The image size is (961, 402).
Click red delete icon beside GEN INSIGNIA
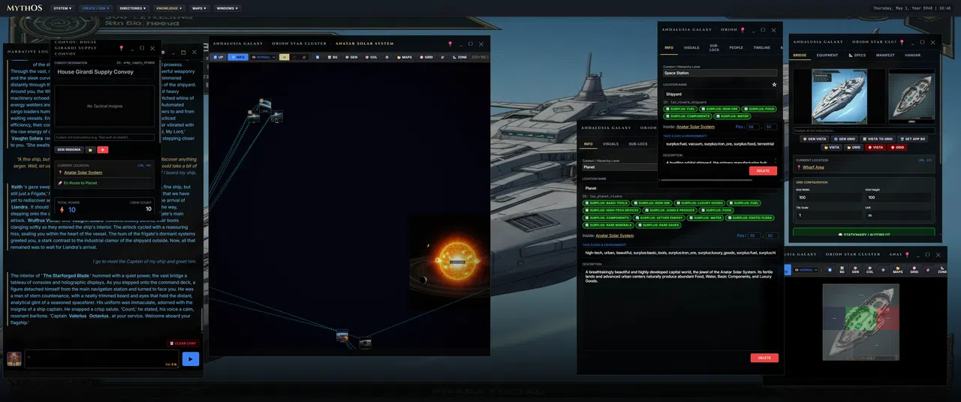[104, 150]
